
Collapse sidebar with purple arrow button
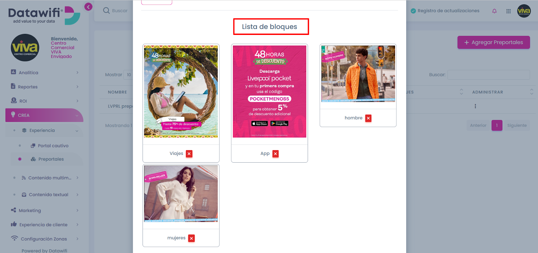pos(88,7)
